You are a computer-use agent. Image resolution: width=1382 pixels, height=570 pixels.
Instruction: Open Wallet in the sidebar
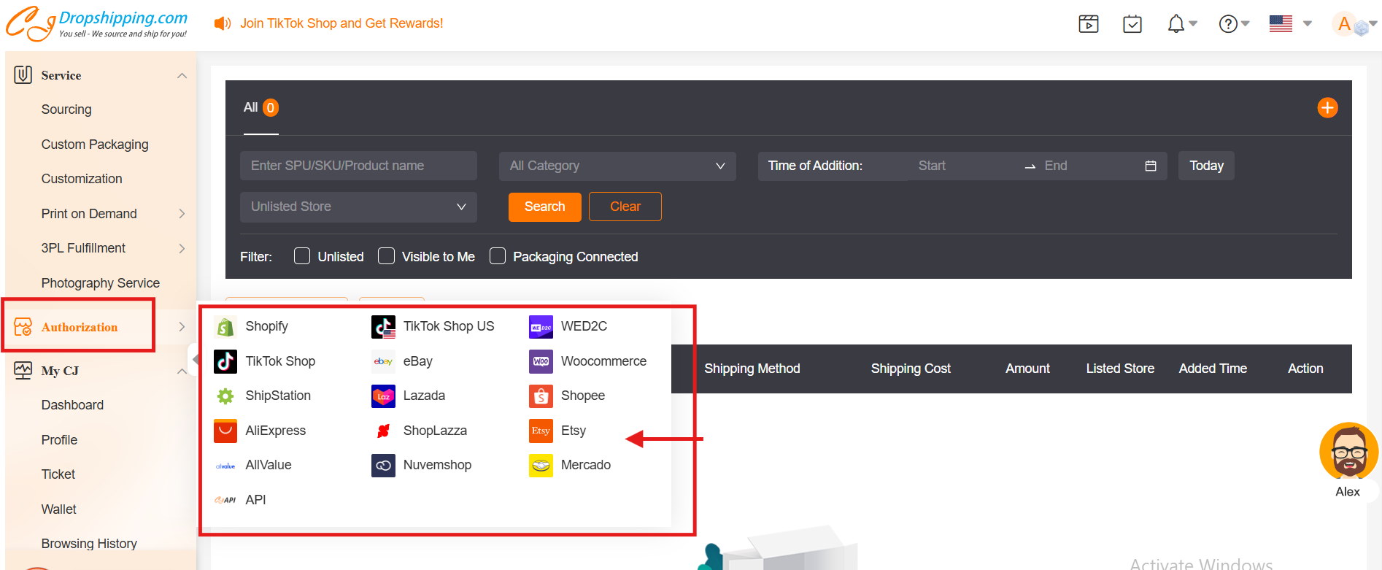point(59,509)
